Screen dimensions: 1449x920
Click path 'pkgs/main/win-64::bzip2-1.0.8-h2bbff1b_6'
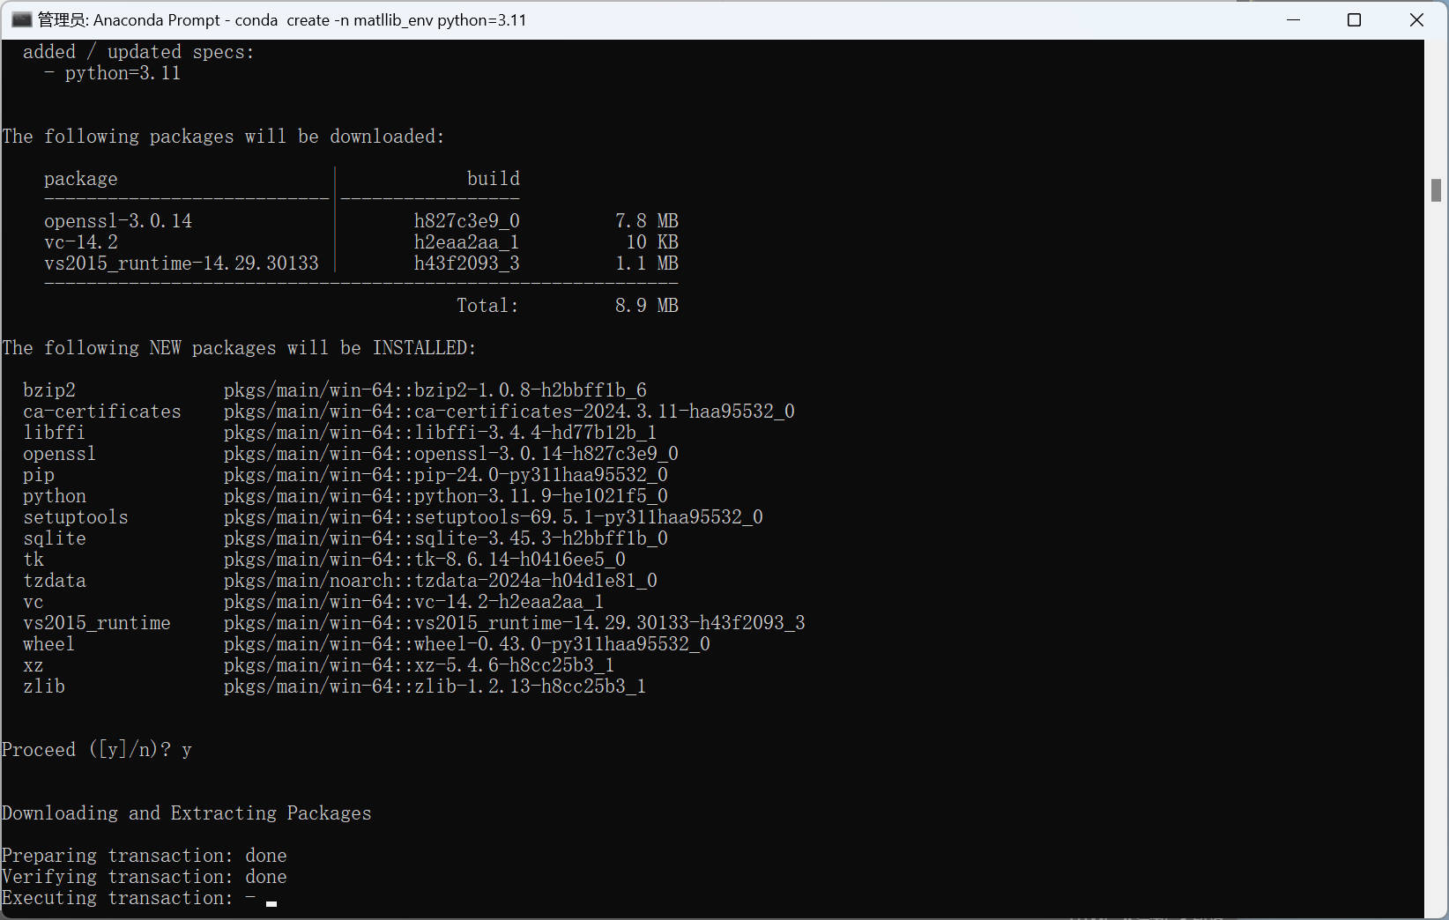[x=435, y=390]
